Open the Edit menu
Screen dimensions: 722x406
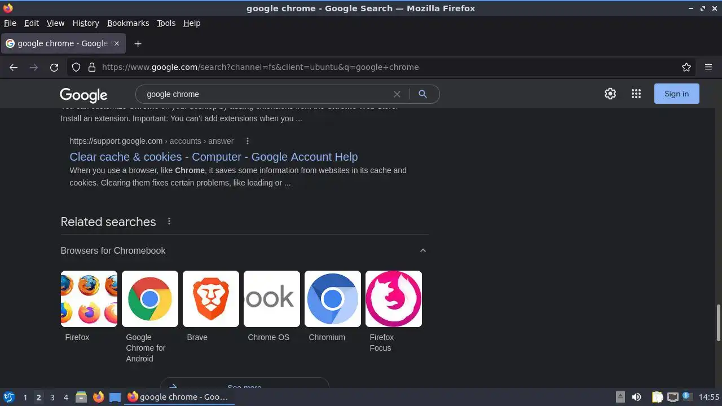click(32, 23)
